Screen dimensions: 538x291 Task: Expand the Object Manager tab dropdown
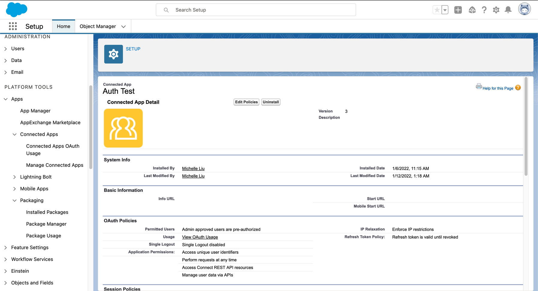coord(123,27)
